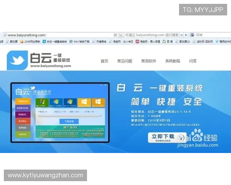Click the WinXP/Win732/Win764 compatibility line
Viewport: 231px width, 185px height.
pyautogui.click(x=165, y=125)
